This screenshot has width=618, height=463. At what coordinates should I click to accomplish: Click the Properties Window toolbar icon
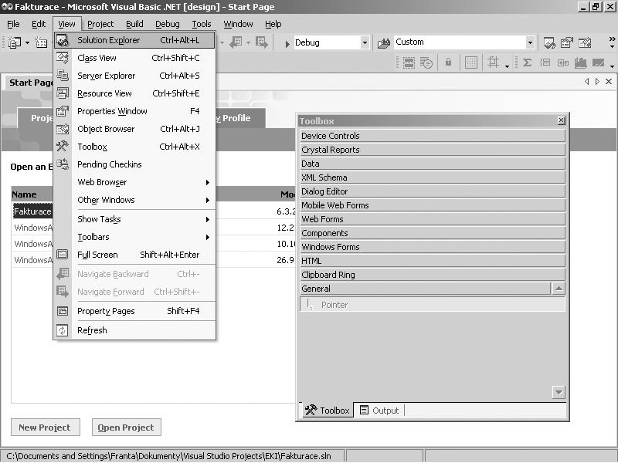[567, 42]
